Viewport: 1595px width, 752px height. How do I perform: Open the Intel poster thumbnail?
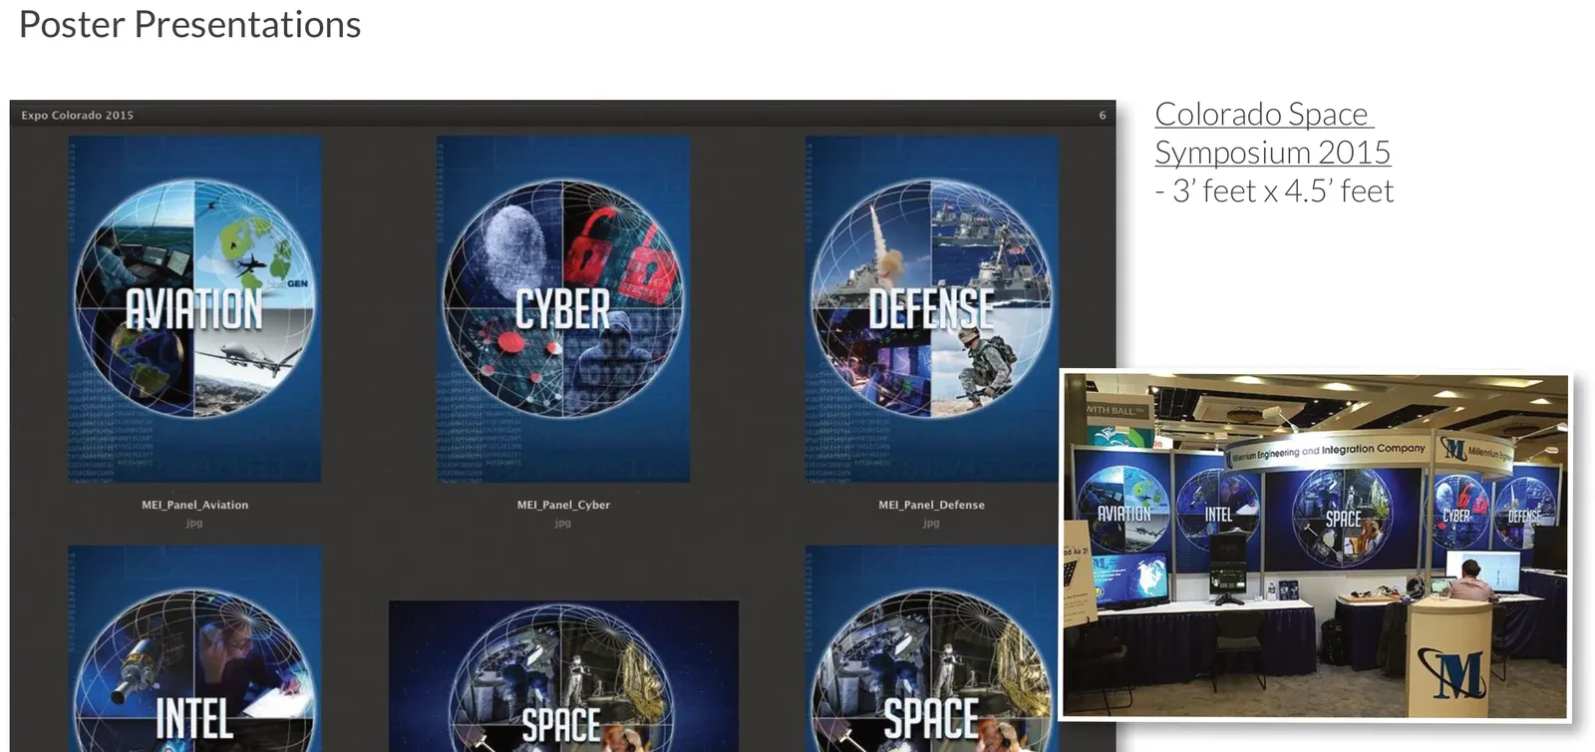click(x=194, y=648)
